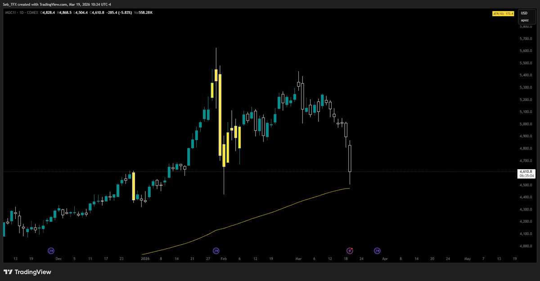Click the TradingView logo
The height and width of the screenshot is (281, 540).
click(27, 272)
